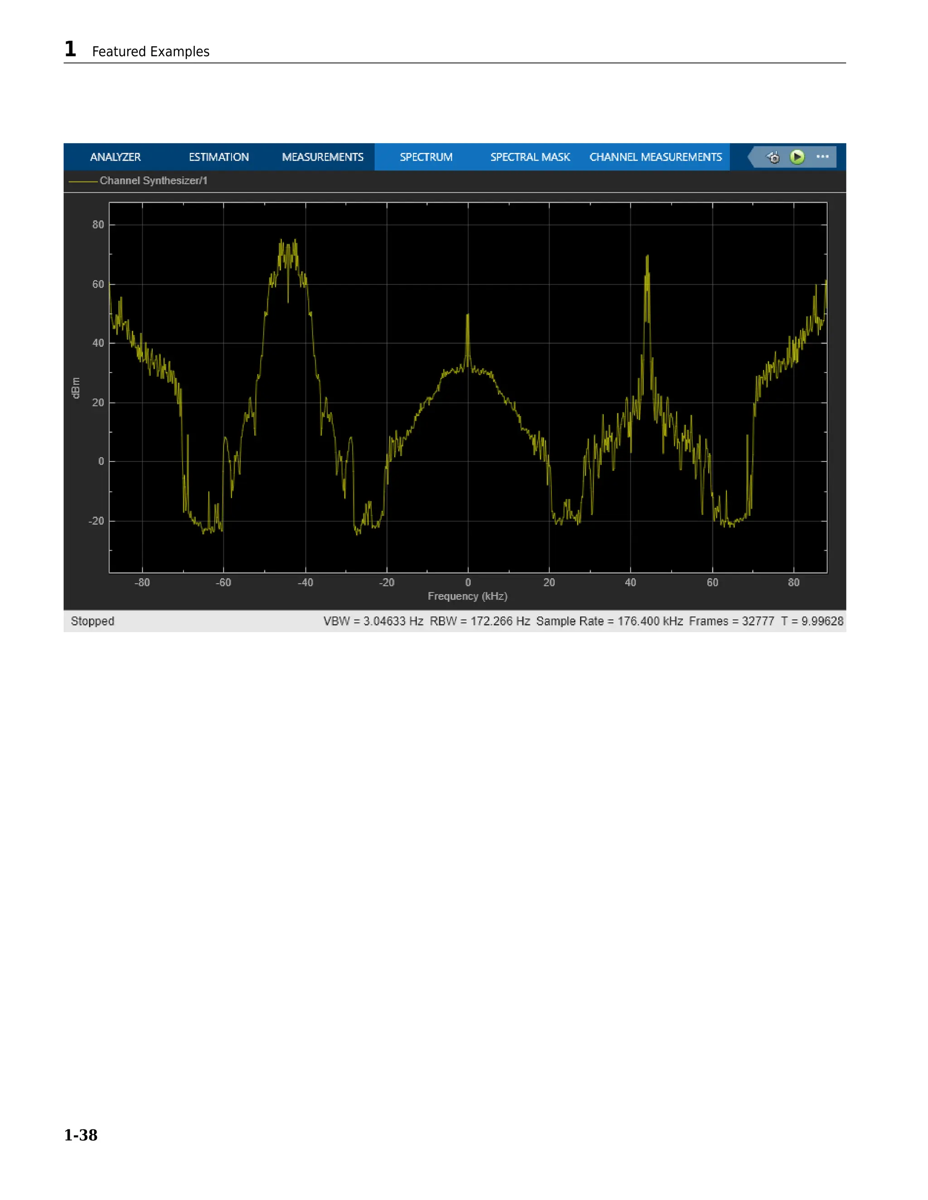Image resolution: width=928 pixels, height=1200 pixels.
Task: Click the gear settings icon in toolstrip
Action: (773, 158)
